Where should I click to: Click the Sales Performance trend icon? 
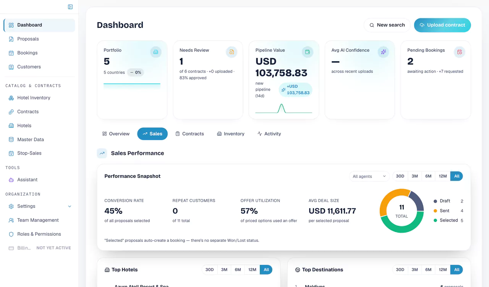click(102, 153)
